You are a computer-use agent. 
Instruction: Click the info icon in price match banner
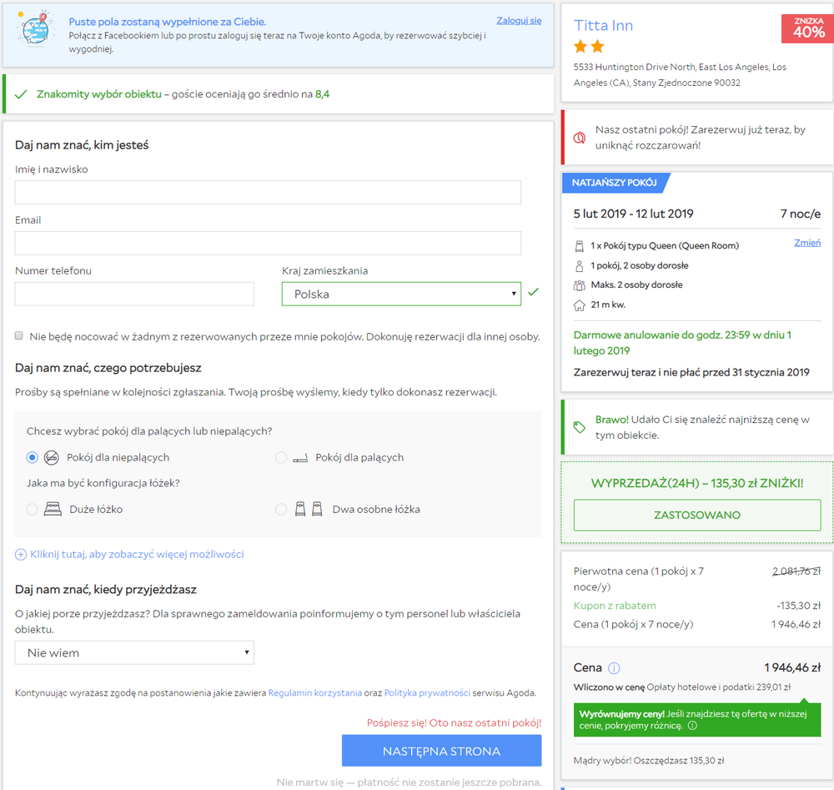(x=692, y=726)
